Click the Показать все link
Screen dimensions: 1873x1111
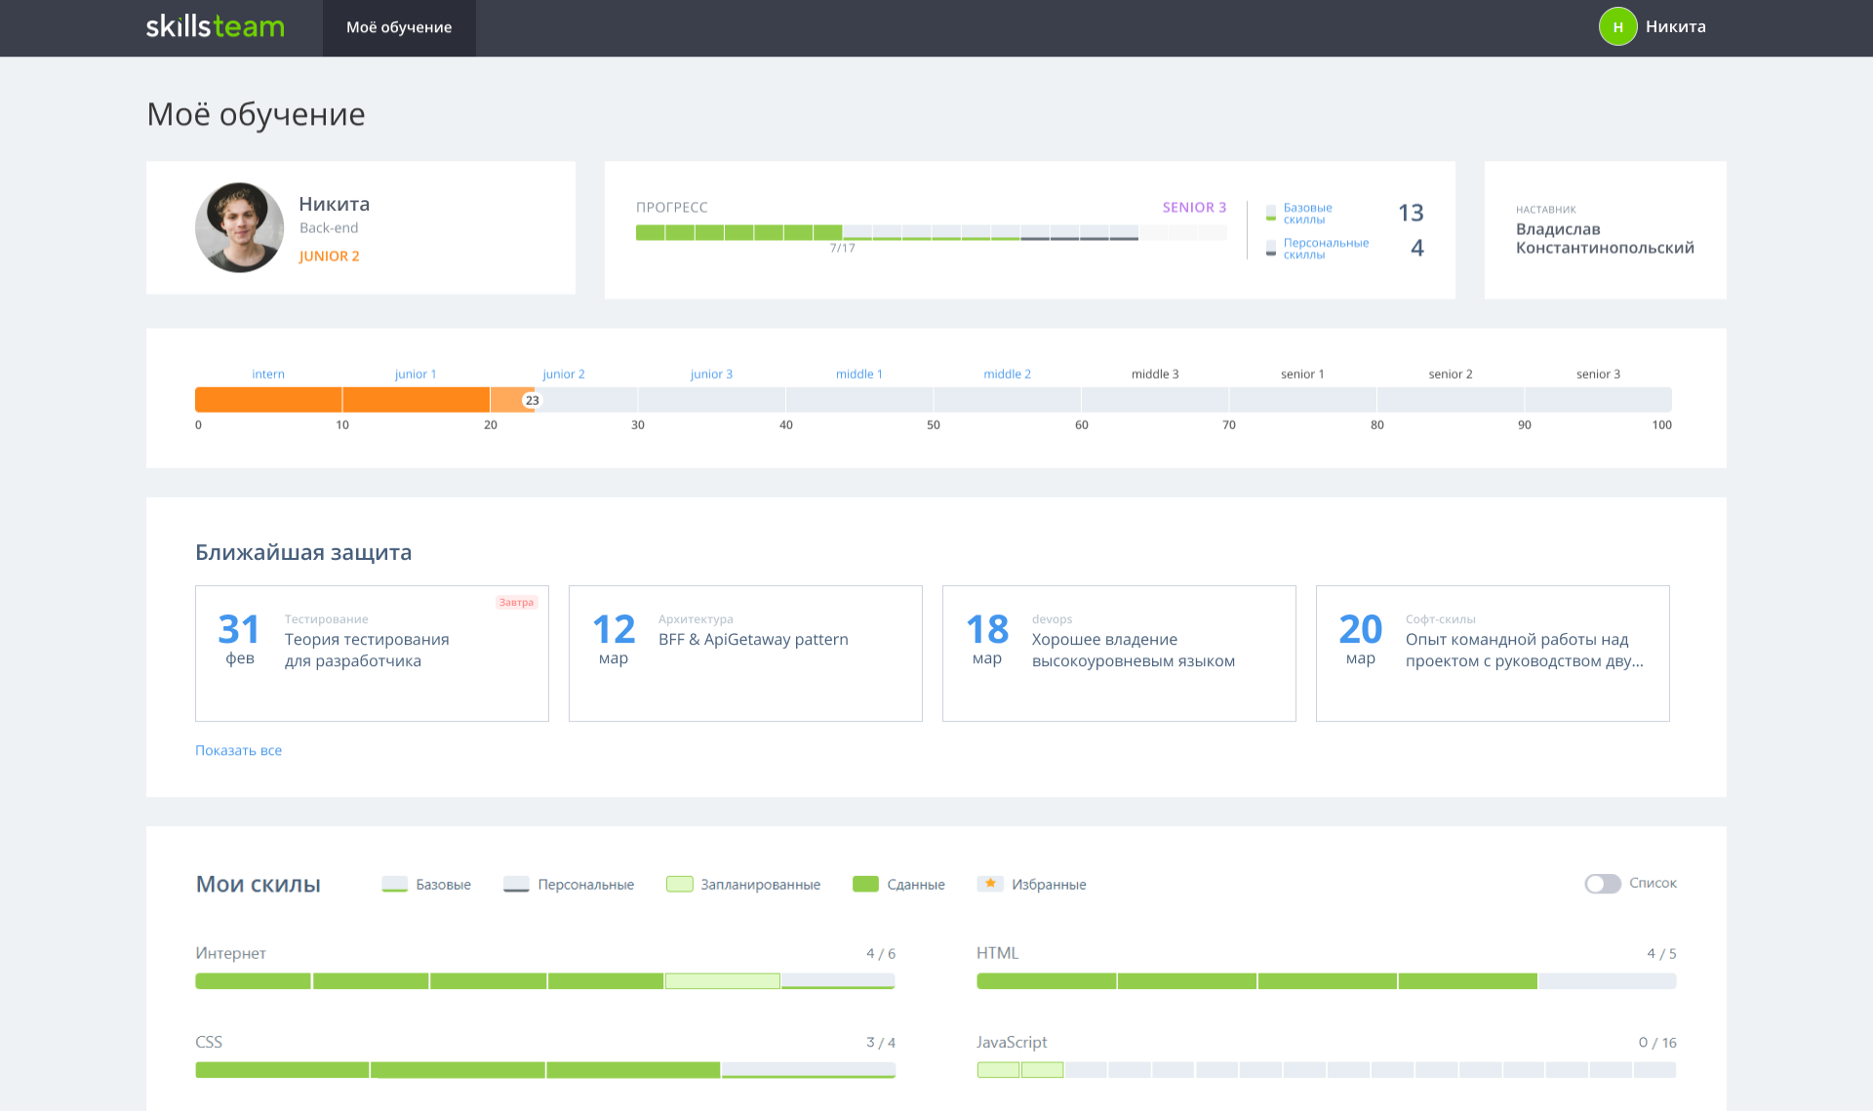(238, 750)
